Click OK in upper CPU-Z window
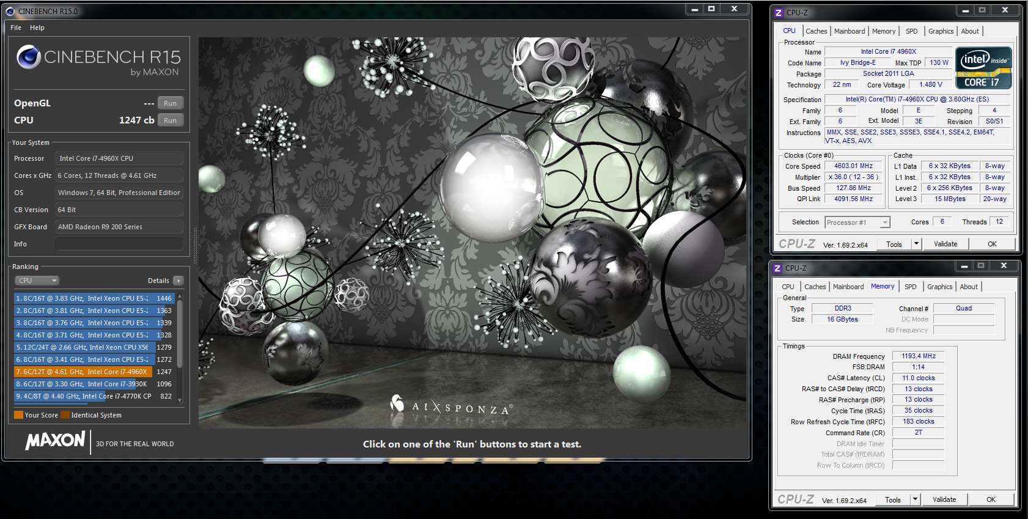Viewport: 1028px width, 519px height. 992,244
